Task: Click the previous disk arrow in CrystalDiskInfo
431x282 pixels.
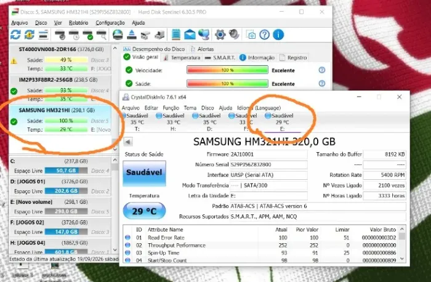Action: (x=127, y=142)
